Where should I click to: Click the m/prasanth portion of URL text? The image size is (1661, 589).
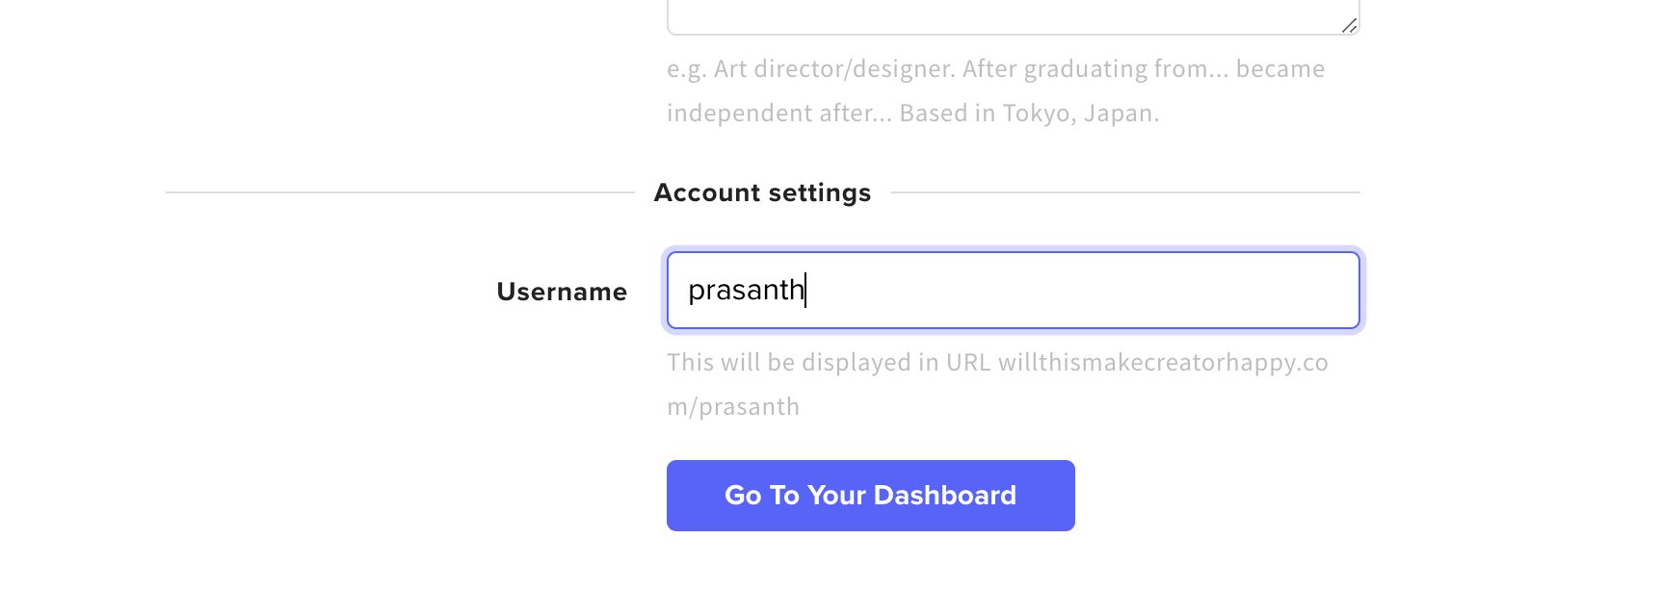731,406
